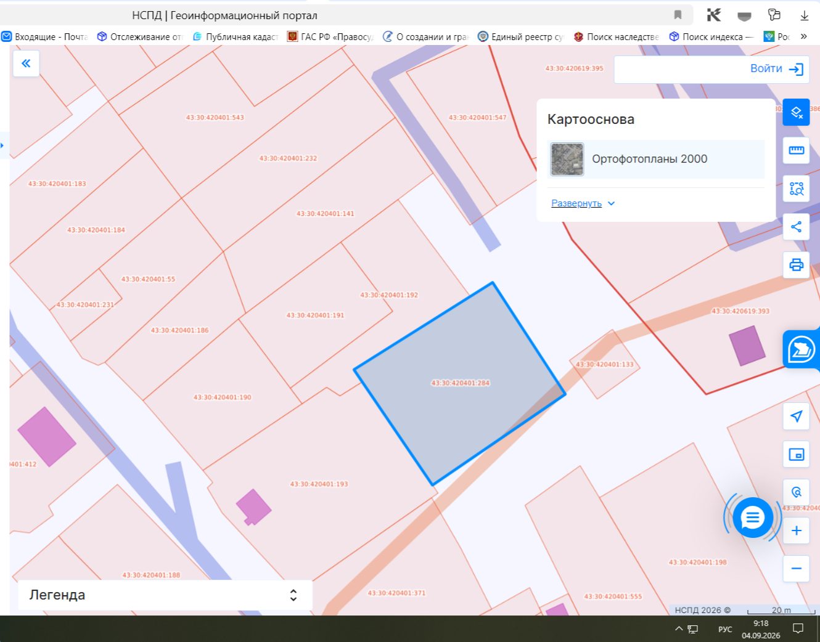The height and width of the screenshot is (642, 820).
Task: Zoom in with the plus button
Action: click(796, 530)
